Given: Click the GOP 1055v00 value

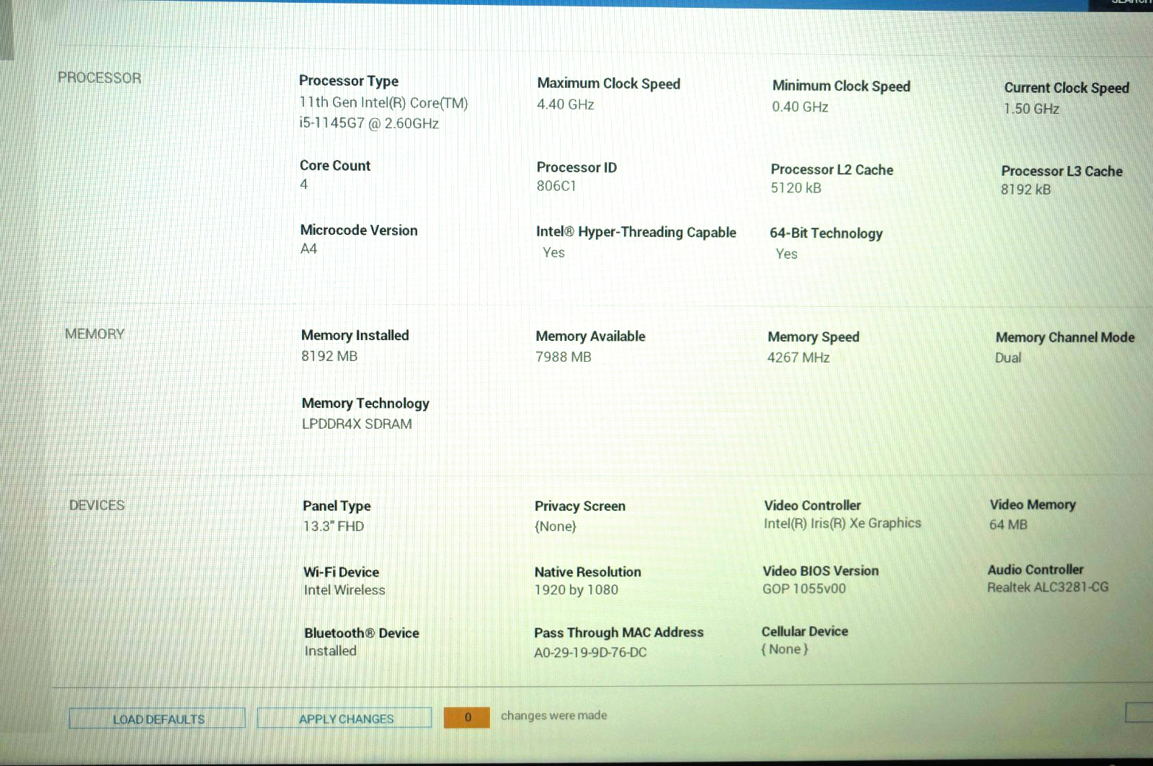Looking at the screenshot, I should pyautogui.click(x=804, y=589).
